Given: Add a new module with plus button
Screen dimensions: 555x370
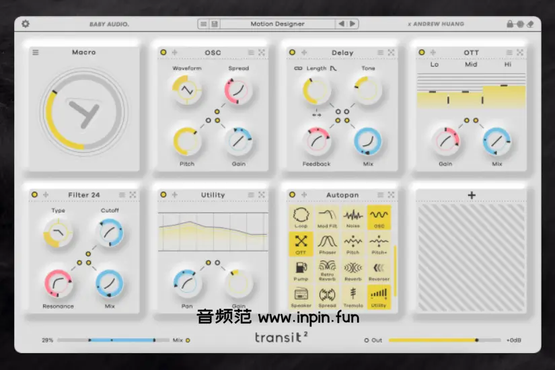Looking at the screenshot, I should [472, 195].
